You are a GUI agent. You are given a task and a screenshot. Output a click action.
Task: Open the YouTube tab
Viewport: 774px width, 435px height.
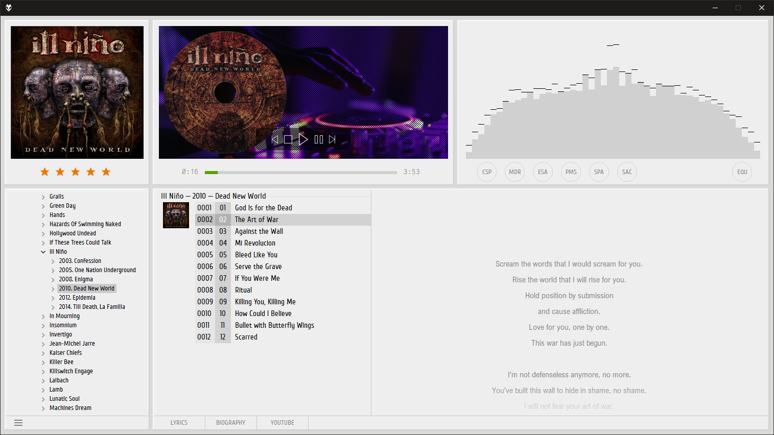point(283,423)
